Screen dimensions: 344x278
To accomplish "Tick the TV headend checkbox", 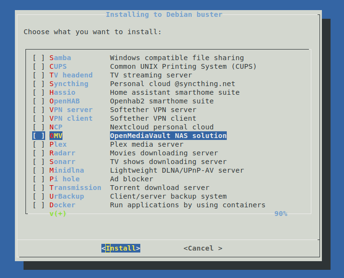I will [38, 75].
